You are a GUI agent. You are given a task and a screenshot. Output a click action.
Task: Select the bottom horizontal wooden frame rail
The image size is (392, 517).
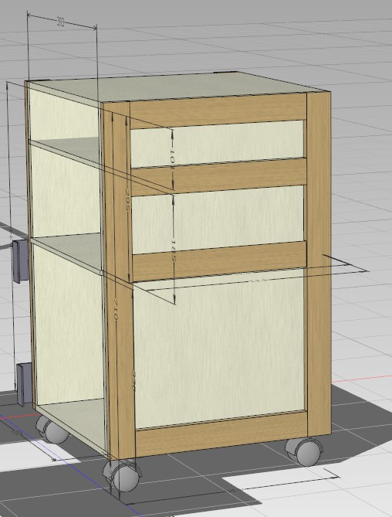coord(221,434)
